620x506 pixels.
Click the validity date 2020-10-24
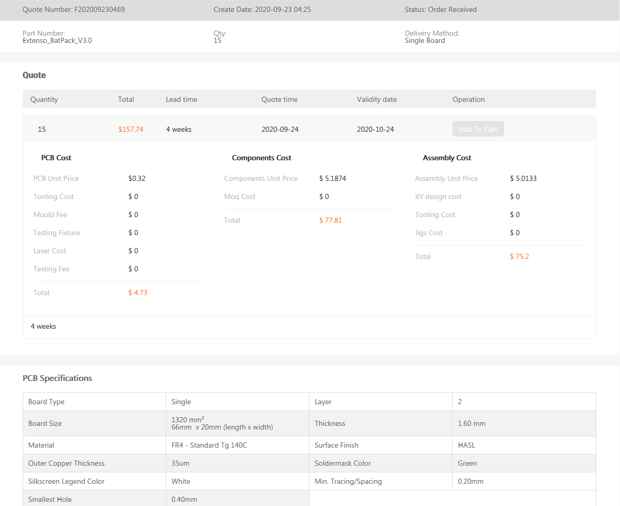(x=376, y=129)
